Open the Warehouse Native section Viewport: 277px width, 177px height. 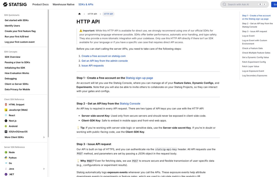64,4
